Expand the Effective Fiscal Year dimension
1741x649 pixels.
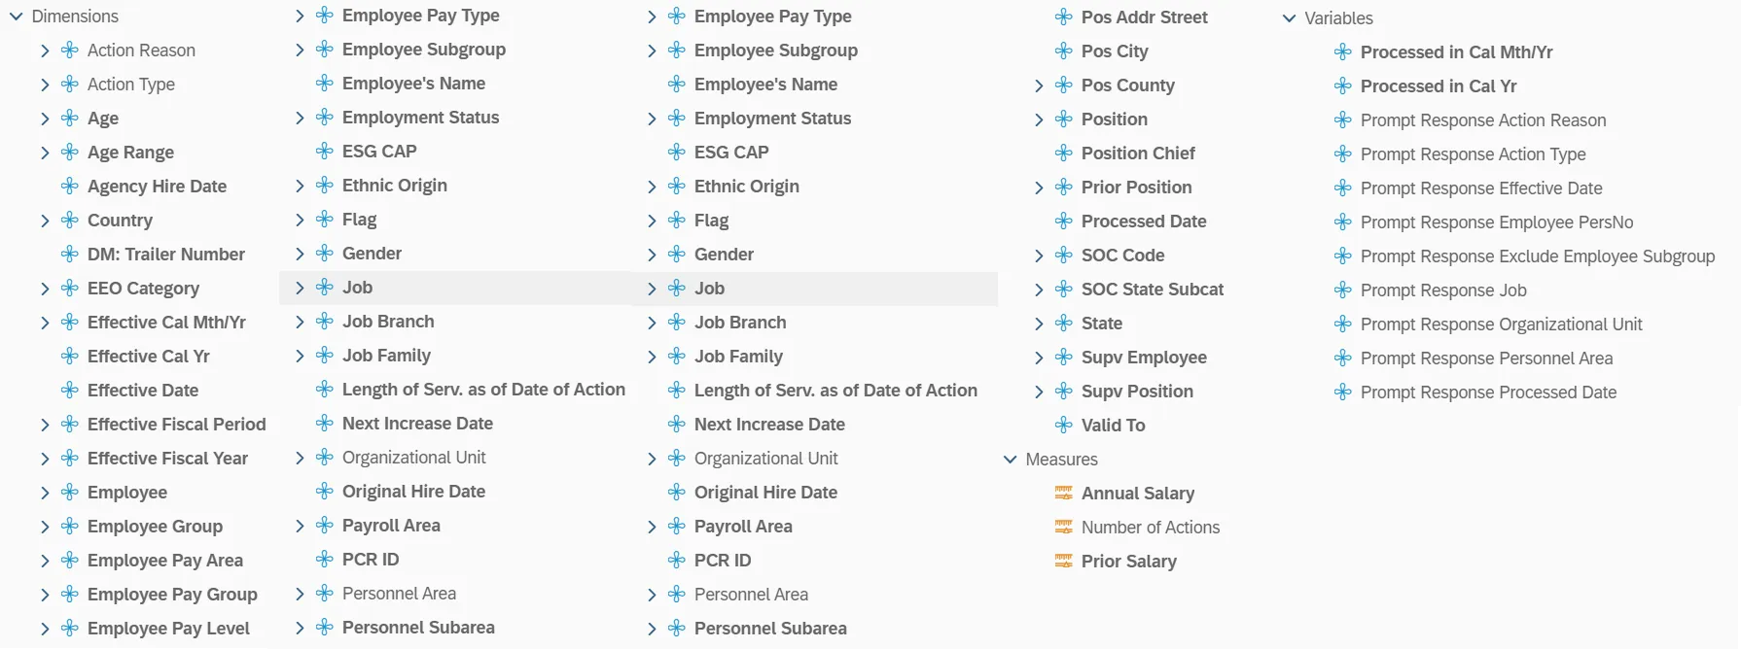(45, 459)
